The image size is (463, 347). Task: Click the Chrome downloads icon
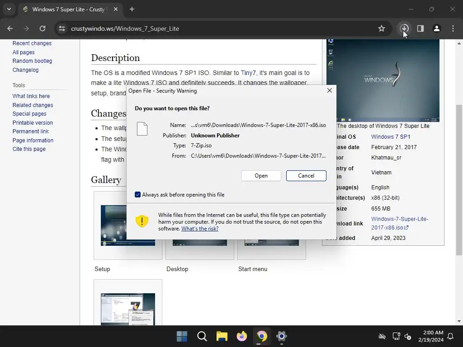[404, 28]
